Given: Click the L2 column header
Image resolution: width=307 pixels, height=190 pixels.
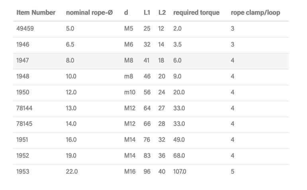Looking at the screenshot, I should [162, 12].
